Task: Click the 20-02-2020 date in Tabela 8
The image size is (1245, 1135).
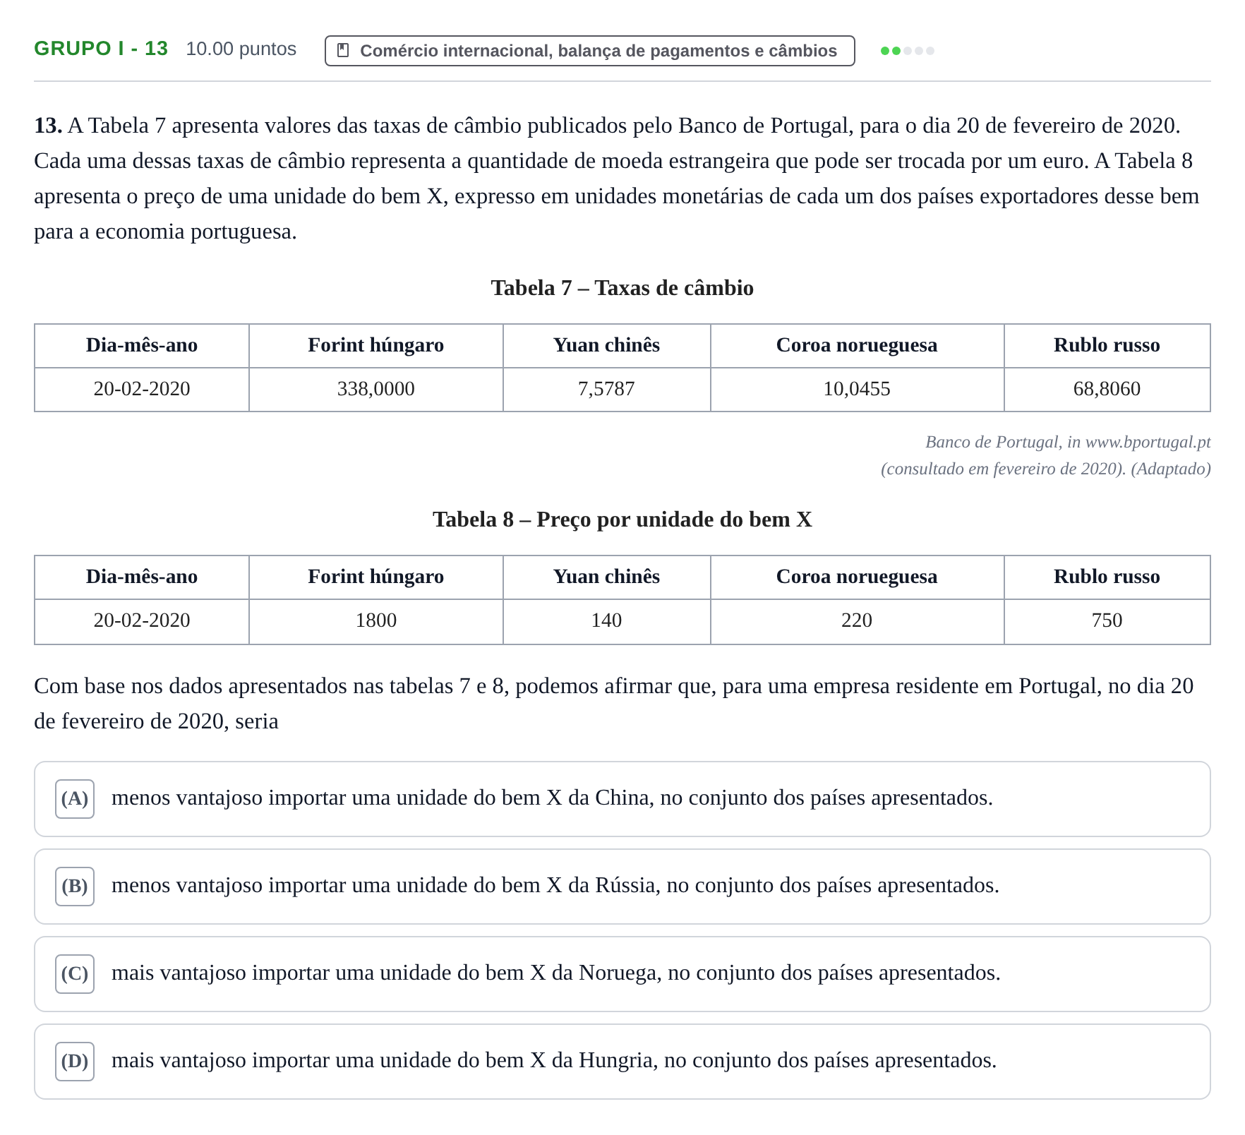Action: (142, 620)
